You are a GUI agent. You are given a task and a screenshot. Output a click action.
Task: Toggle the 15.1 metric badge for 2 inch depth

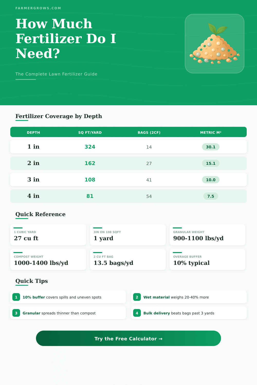[x=211, y=163]
